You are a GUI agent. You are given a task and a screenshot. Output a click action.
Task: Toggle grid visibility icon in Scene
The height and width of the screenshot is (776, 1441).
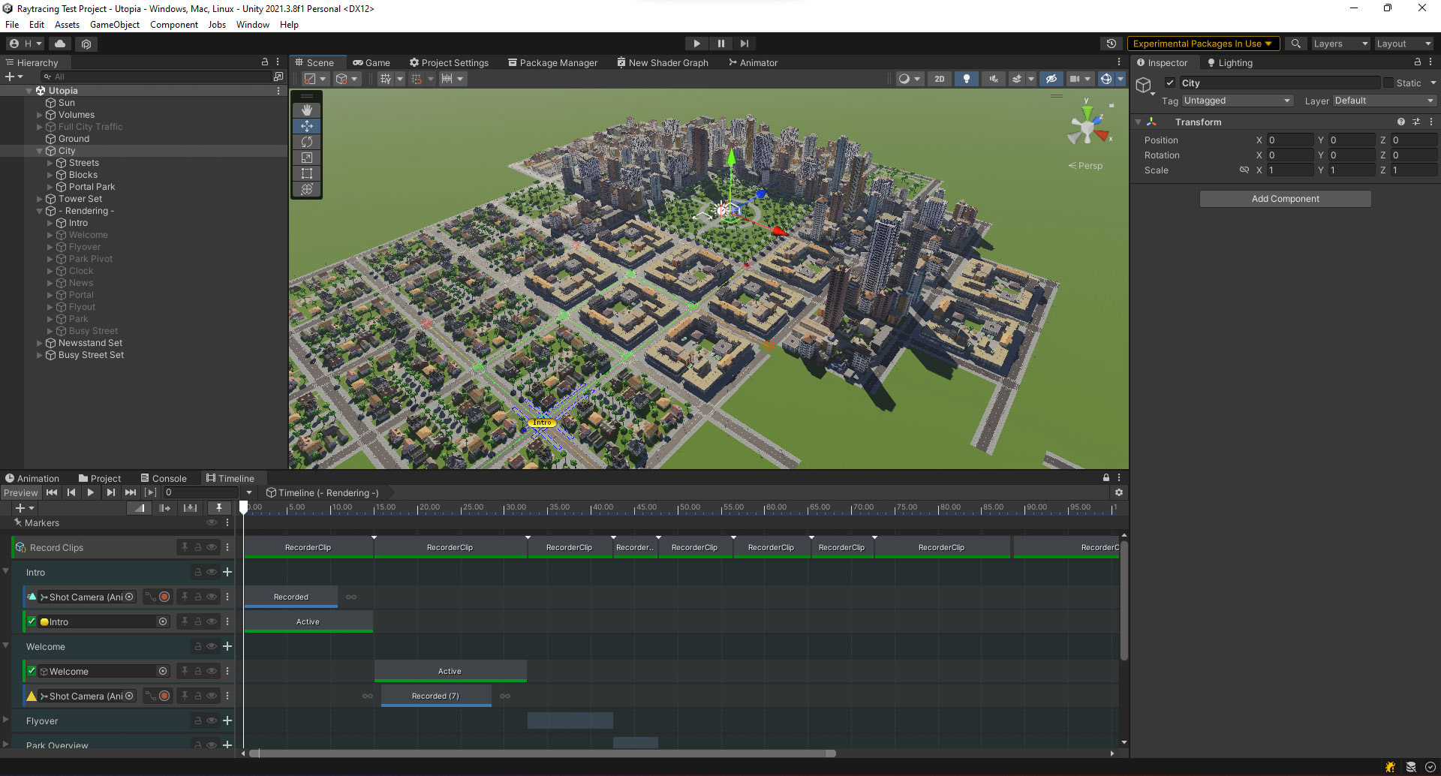[385, 79]
